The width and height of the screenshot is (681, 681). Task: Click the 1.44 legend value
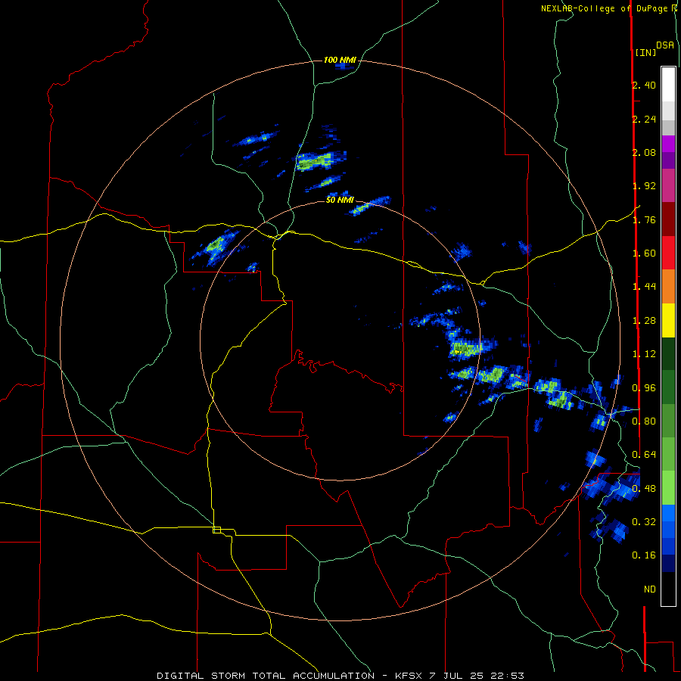coord(644,287)
